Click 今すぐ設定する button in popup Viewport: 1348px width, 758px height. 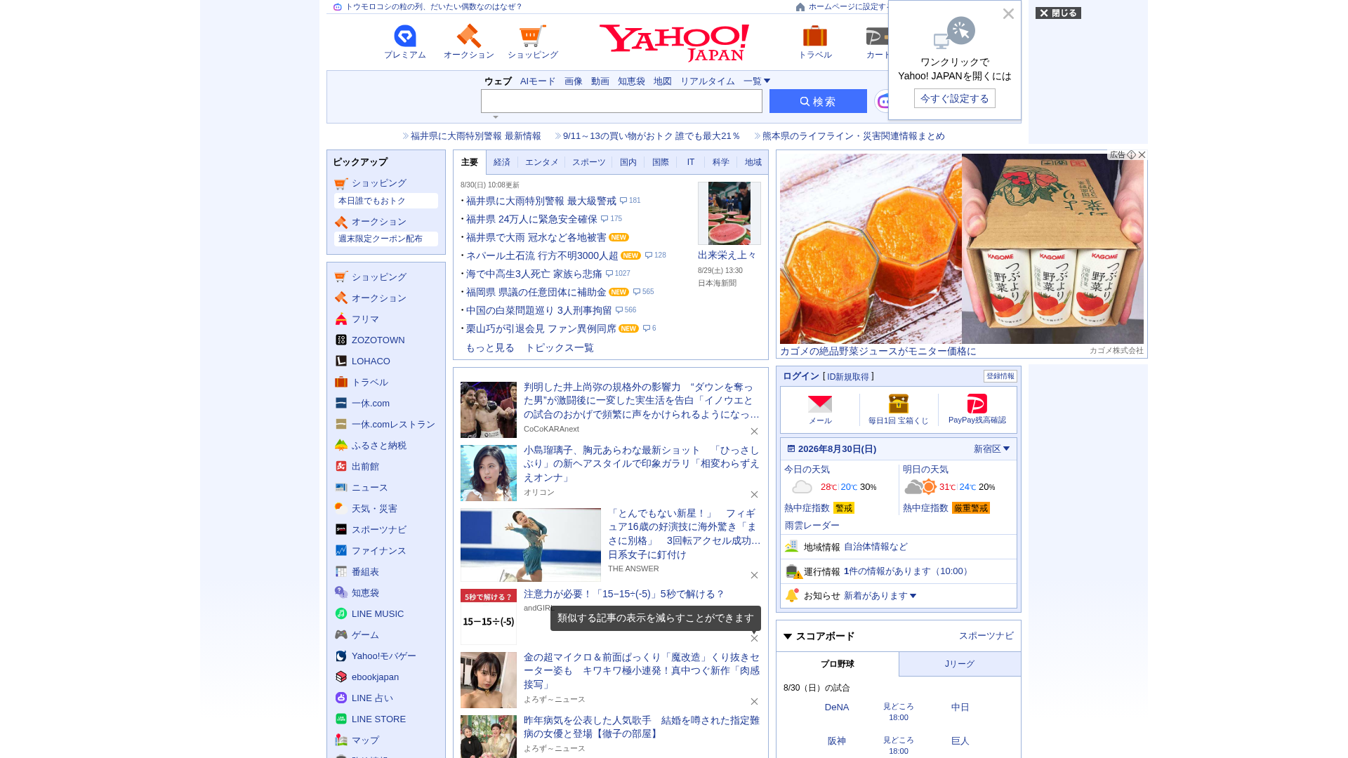(x=954, y=99)
